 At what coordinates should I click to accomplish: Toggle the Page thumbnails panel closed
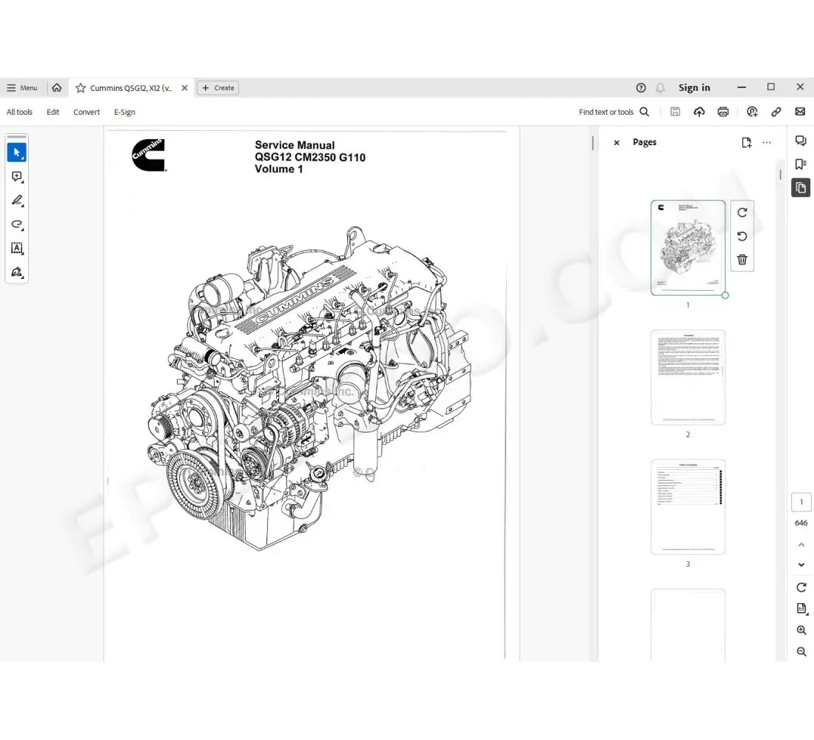(616, 142)
